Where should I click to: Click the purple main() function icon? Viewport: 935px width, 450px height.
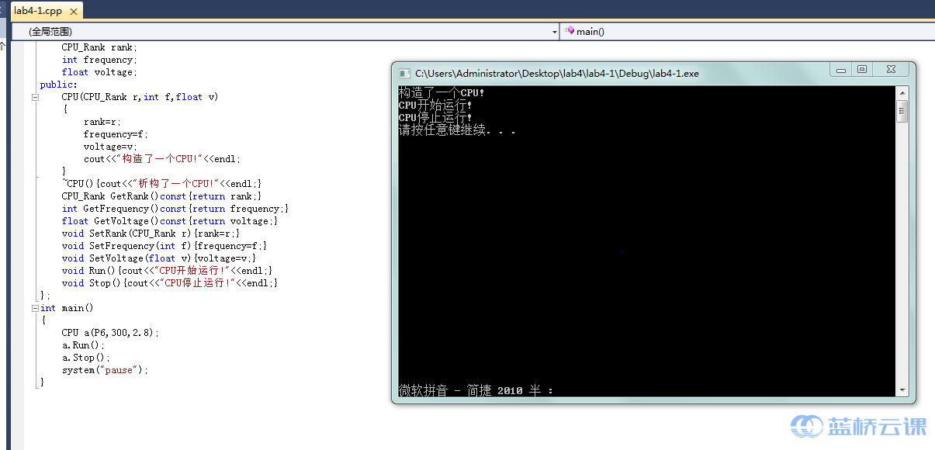570,31
